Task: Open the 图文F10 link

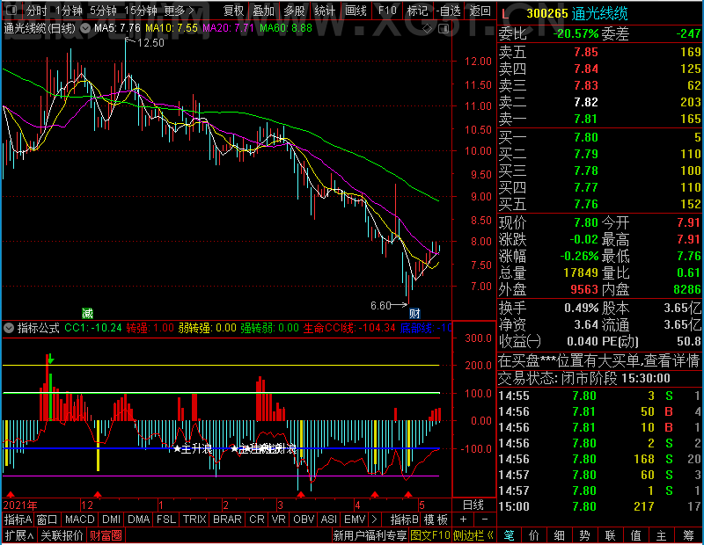Action: [429, 535]
